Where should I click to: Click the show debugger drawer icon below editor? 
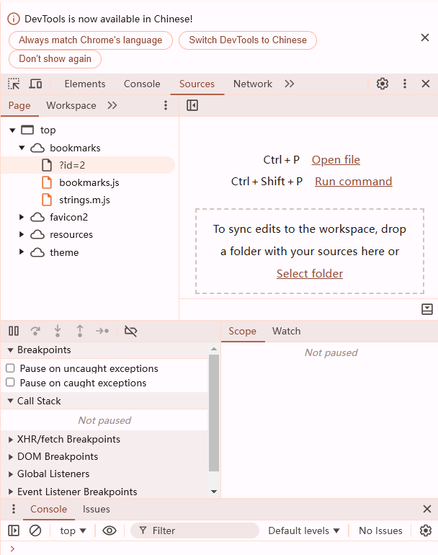click(427, 309)
